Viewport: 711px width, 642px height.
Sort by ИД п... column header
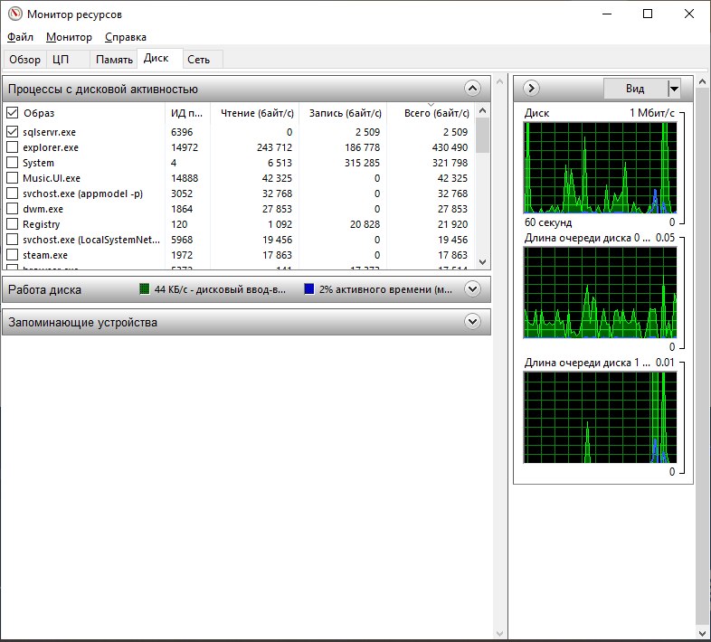click(187, 113)
